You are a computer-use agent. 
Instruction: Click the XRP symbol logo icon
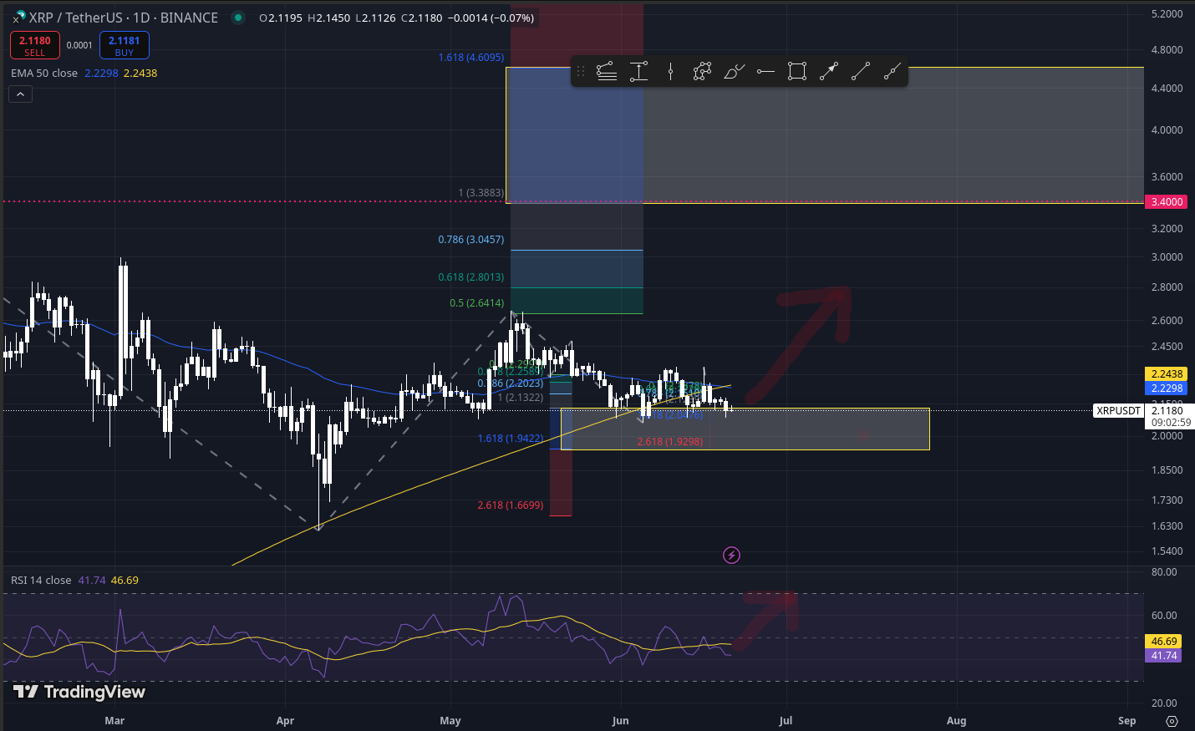coord(18,17)
